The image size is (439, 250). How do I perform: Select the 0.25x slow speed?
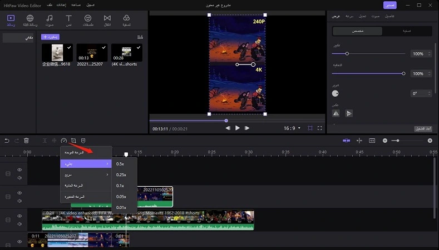125,175
